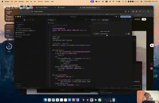The height and width of the screenshot is (103, 159).
Task: Open Spotlight search in the menu bar
Action: 123,1
